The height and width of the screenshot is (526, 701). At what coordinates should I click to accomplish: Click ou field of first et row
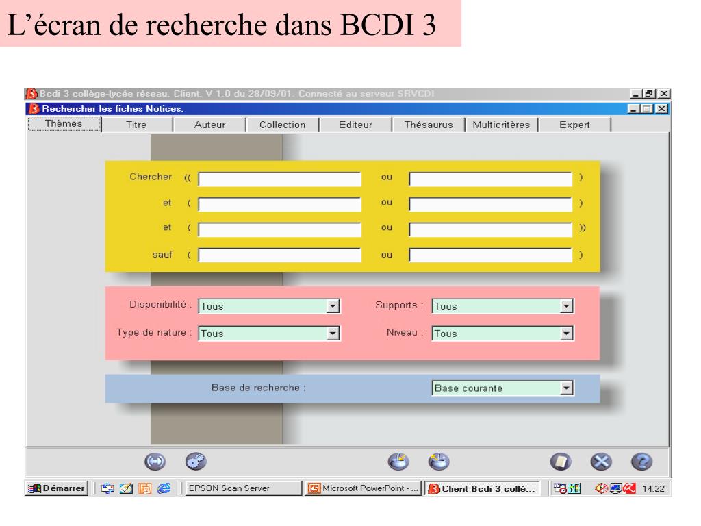coord(491,204)
